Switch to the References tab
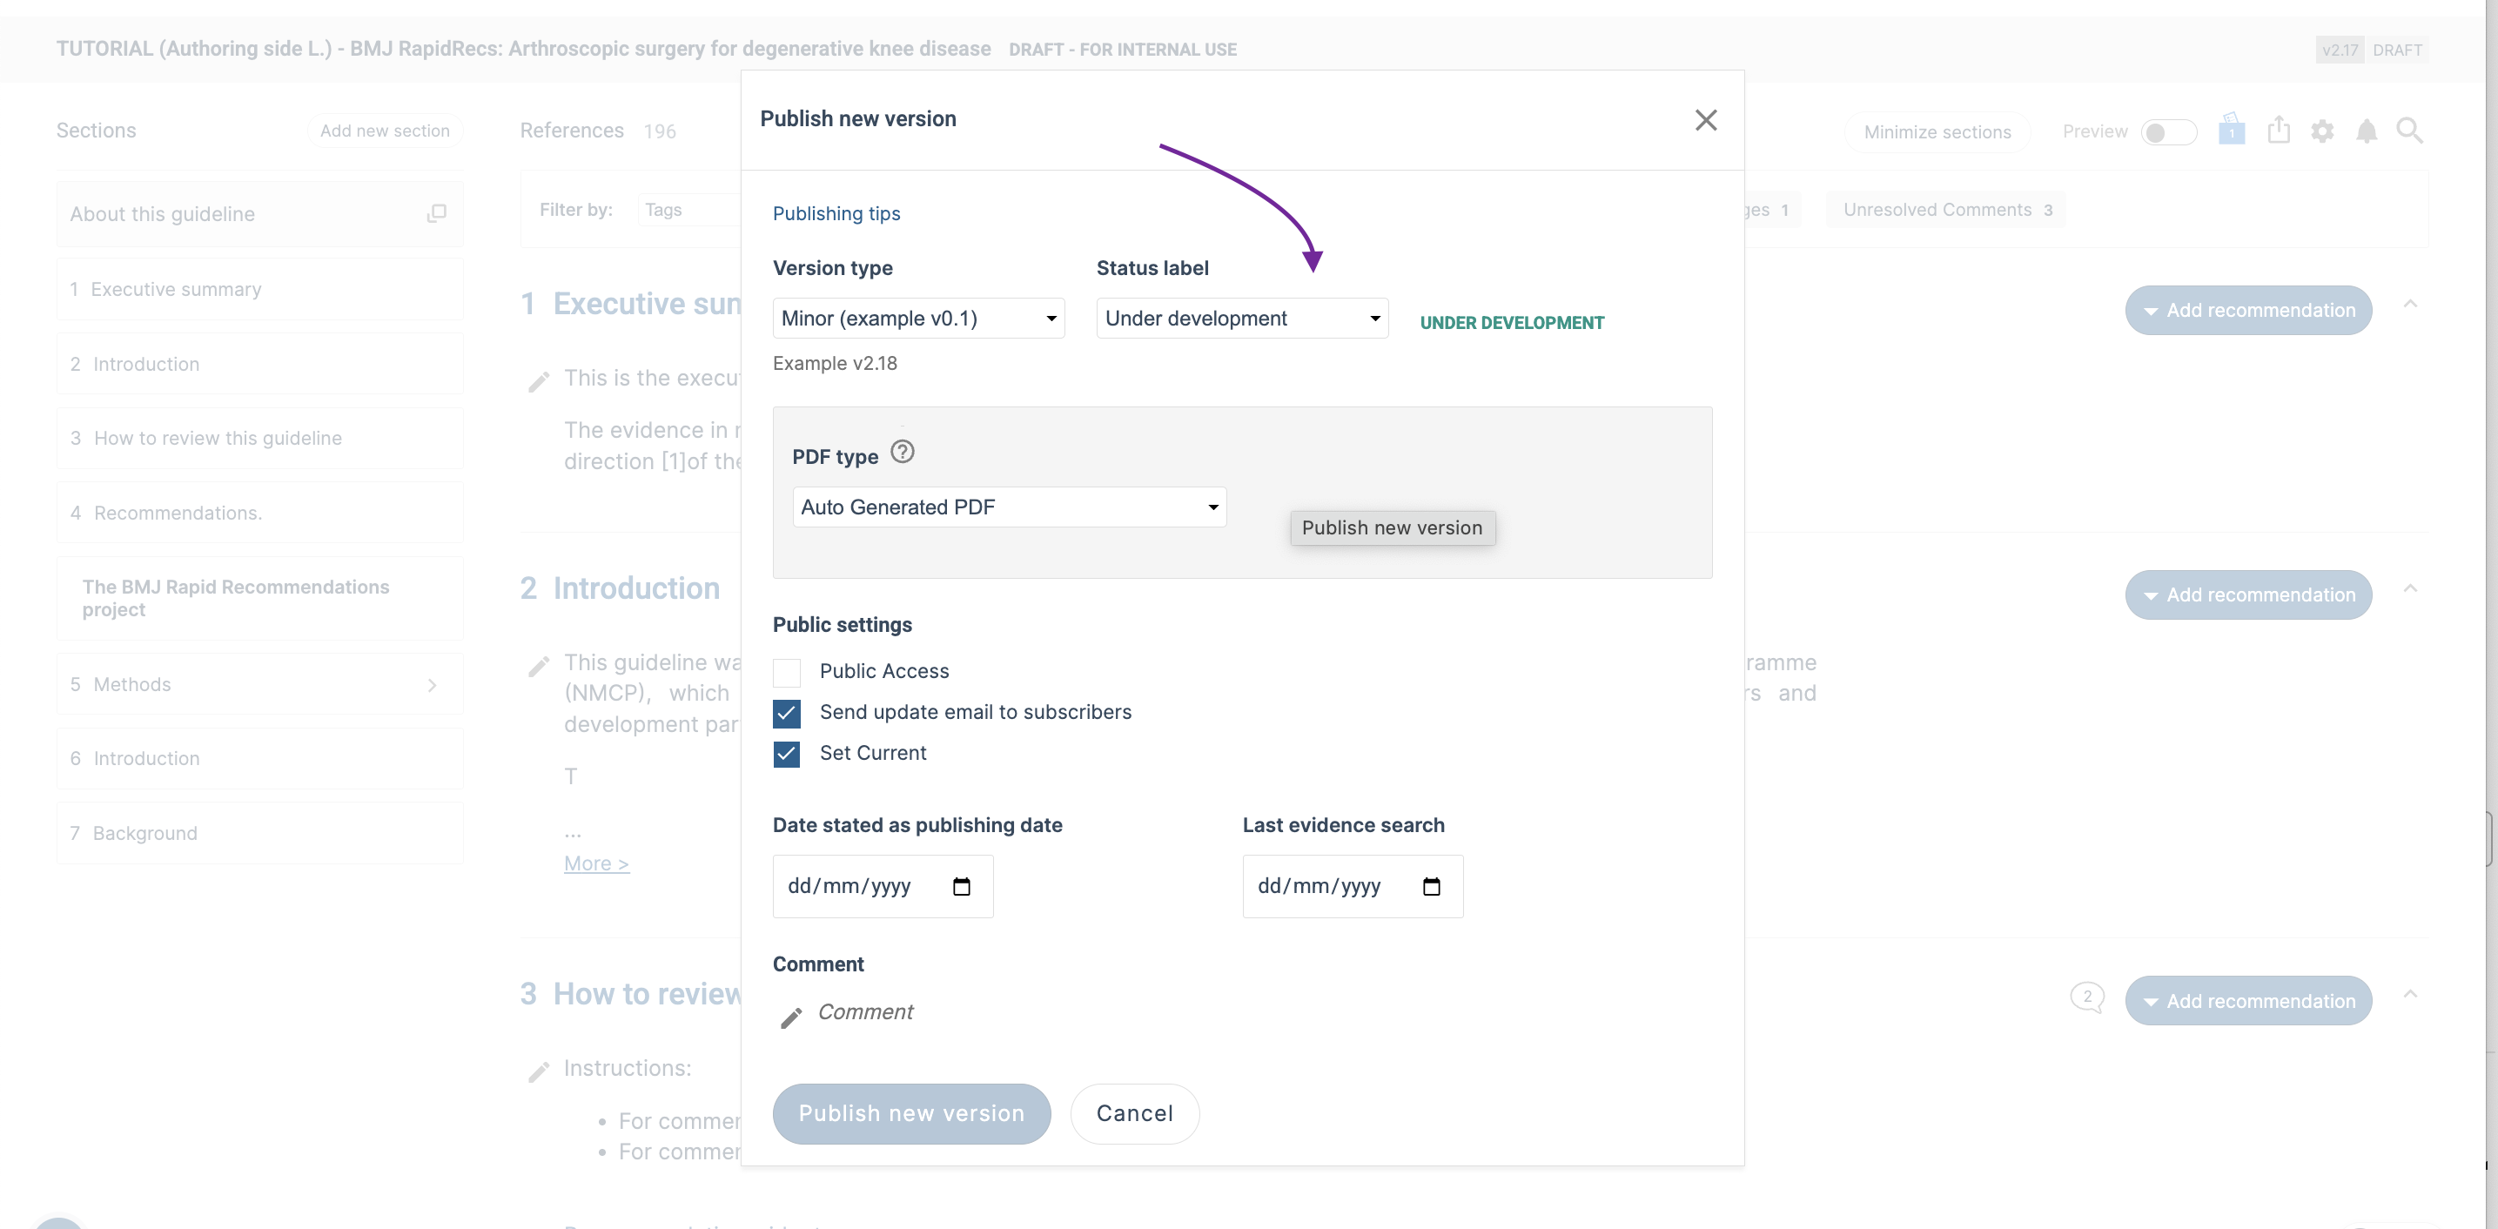This screenshot has height=1229, width=2498. pos(571,130)
